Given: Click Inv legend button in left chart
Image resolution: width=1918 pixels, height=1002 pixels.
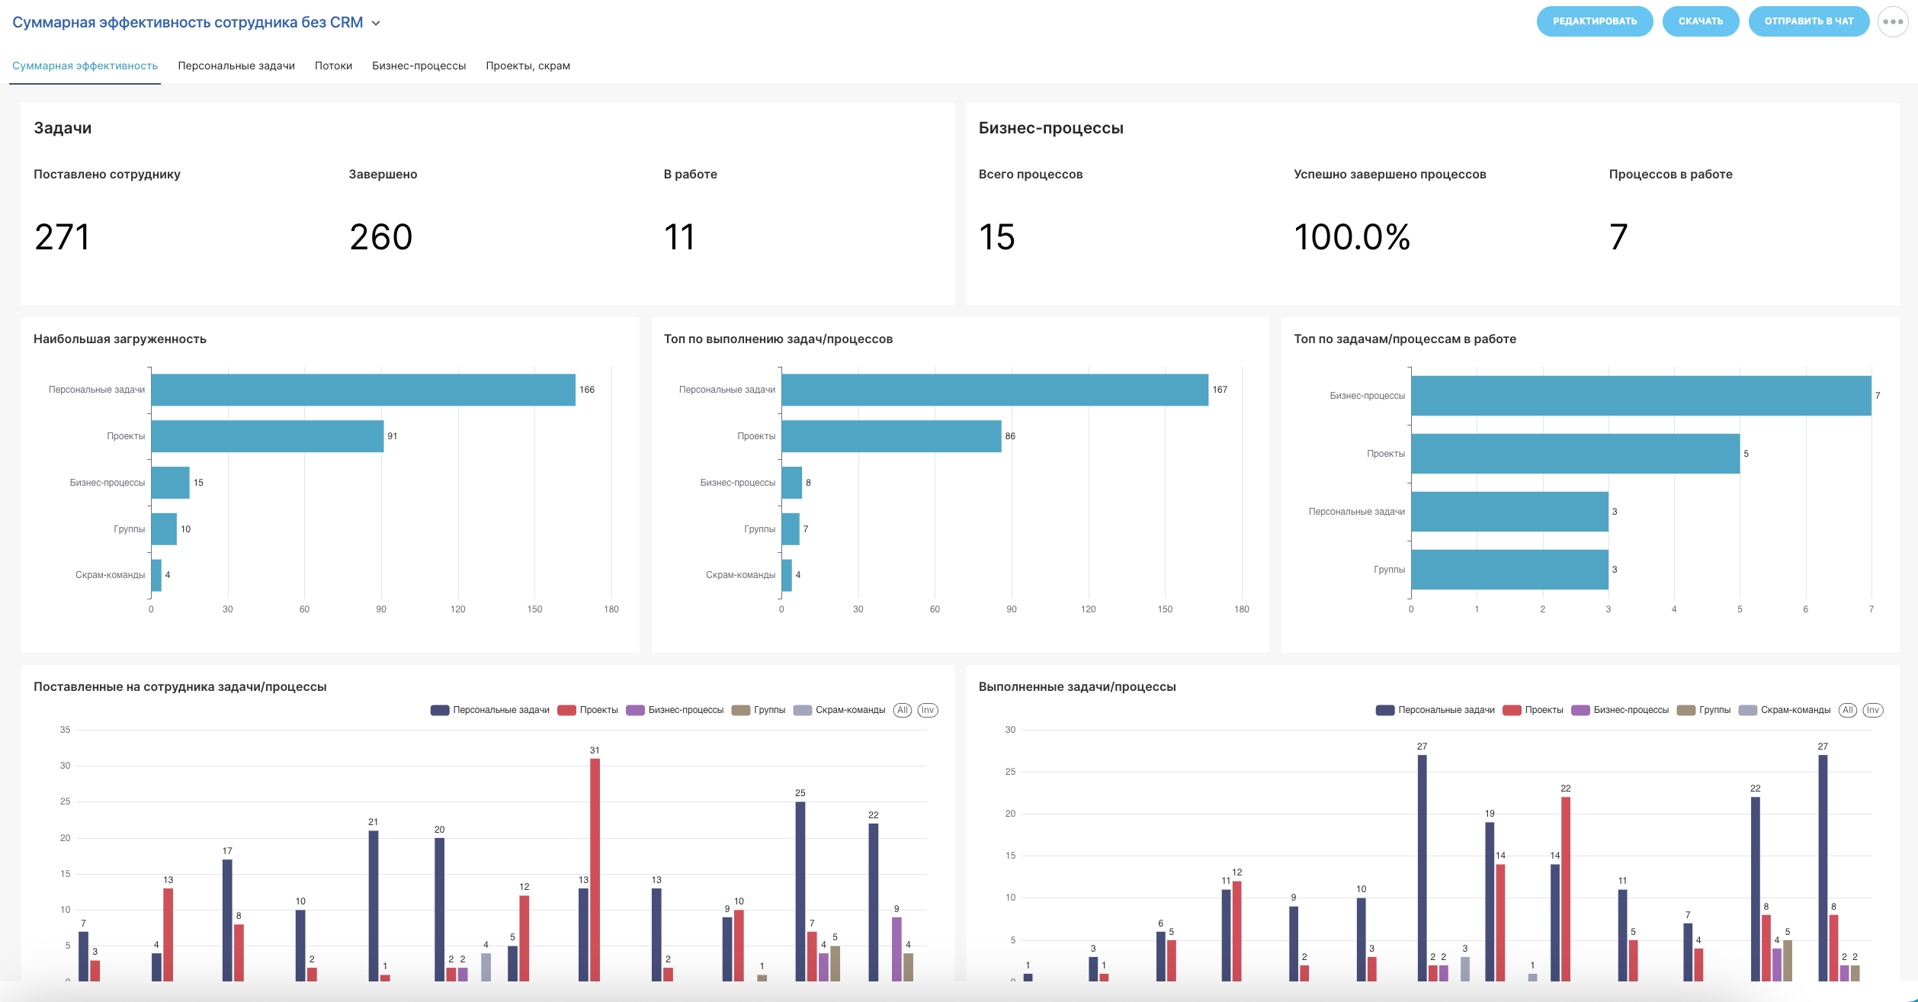Looking at the screenshot, I should 927,710.
